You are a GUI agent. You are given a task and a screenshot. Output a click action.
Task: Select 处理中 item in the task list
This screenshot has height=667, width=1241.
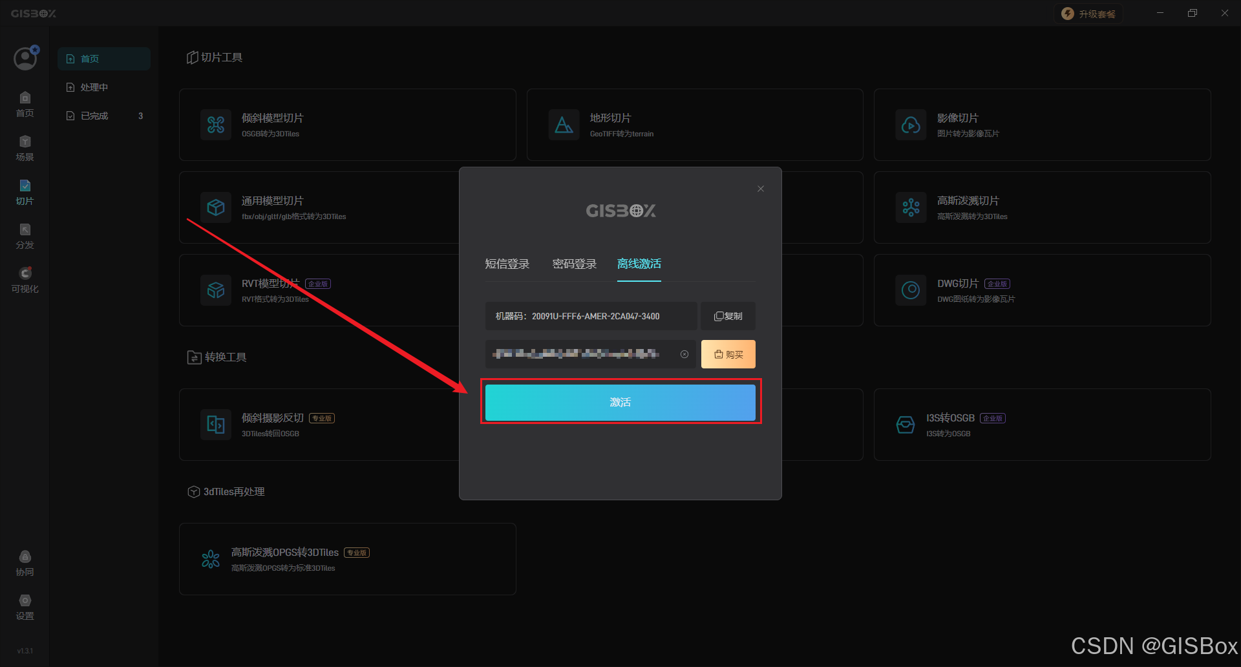click(104, 87)
